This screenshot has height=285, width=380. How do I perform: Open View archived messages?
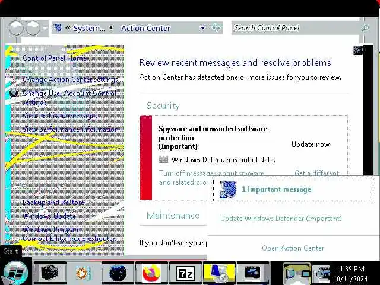point(60,116)
